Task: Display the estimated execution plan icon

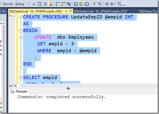Action: 40,4
